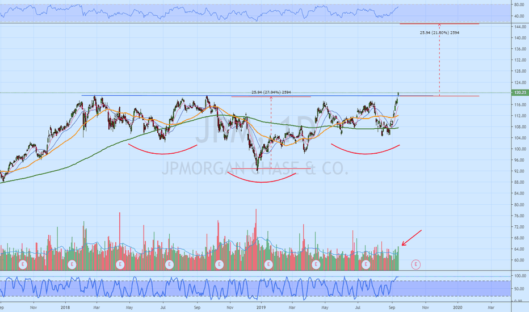Click the 60.00 price axis label
The image size is (529, 312).
pos(520,260)
